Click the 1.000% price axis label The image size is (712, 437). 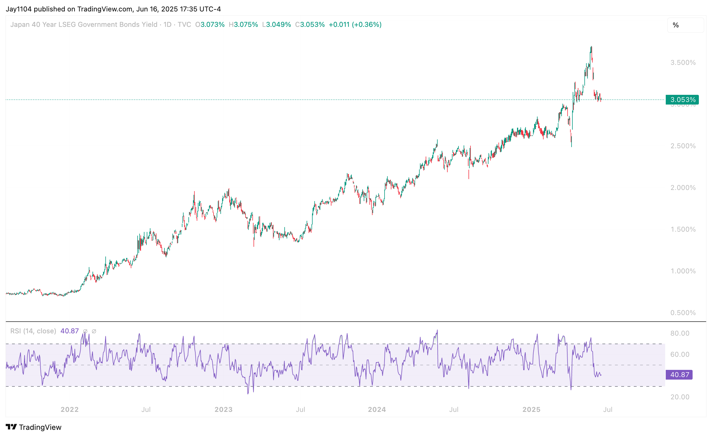tap(683, 271)
